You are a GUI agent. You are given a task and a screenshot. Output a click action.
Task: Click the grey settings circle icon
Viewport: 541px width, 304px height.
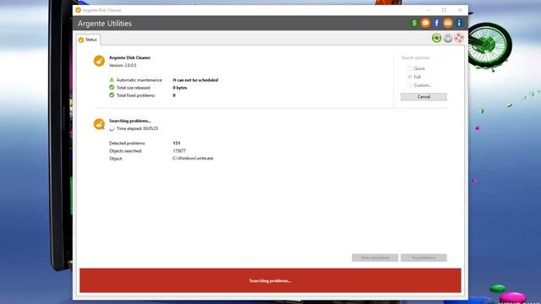(448, 38)
